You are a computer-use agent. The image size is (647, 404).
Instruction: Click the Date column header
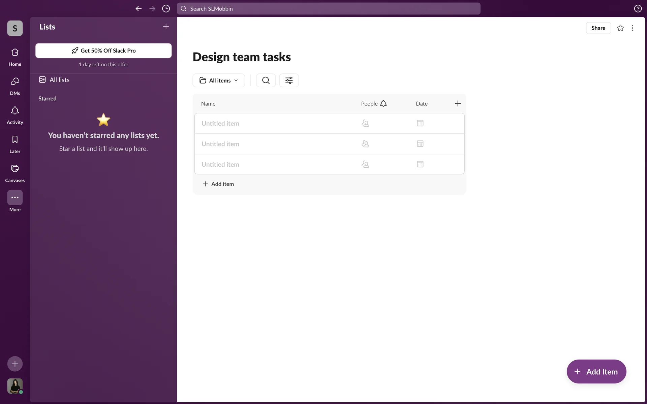(x=422, y=104)
